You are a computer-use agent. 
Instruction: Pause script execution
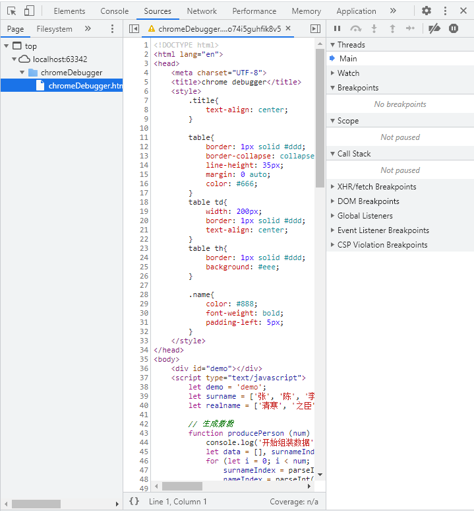[x=337, y=28]
